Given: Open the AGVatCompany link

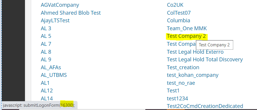Looking at the screenshot, I should (x=60, y=5).
